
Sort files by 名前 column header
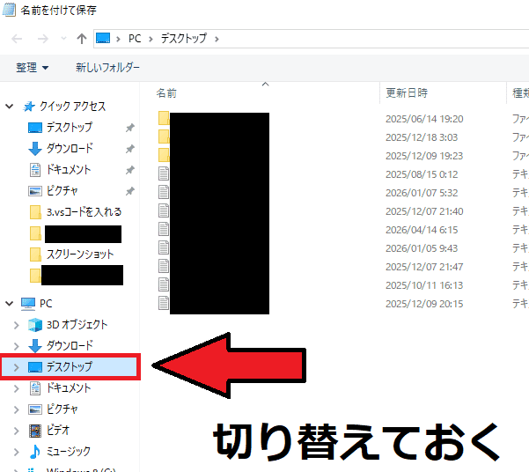coord(167,92)
